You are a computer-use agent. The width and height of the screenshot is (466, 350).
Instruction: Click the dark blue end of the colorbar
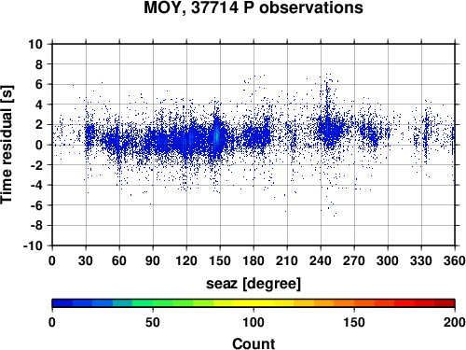[x=62, y=303]
